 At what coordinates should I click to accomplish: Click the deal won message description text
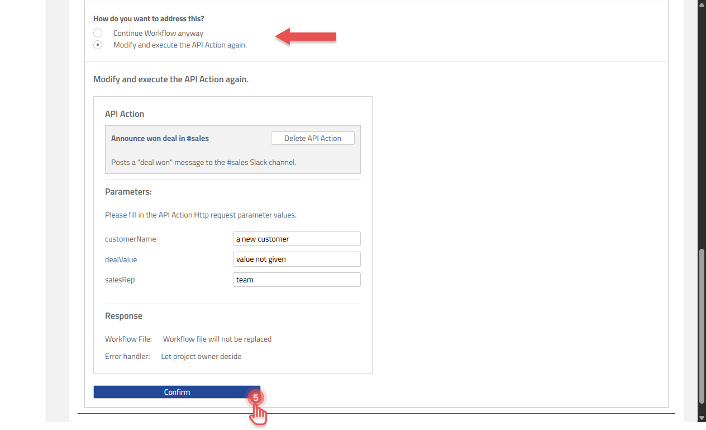[x=203, y=162]
